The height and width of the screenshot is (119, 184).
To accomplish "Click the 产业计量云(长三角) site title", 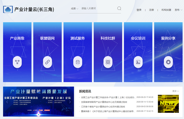I will (34, 10).
